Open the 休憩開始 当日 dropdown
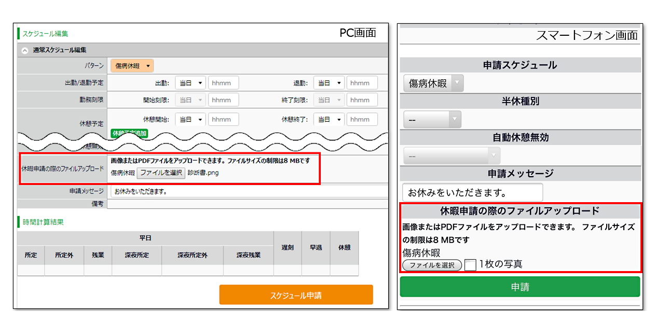655x326 pixels. (190, 119)
